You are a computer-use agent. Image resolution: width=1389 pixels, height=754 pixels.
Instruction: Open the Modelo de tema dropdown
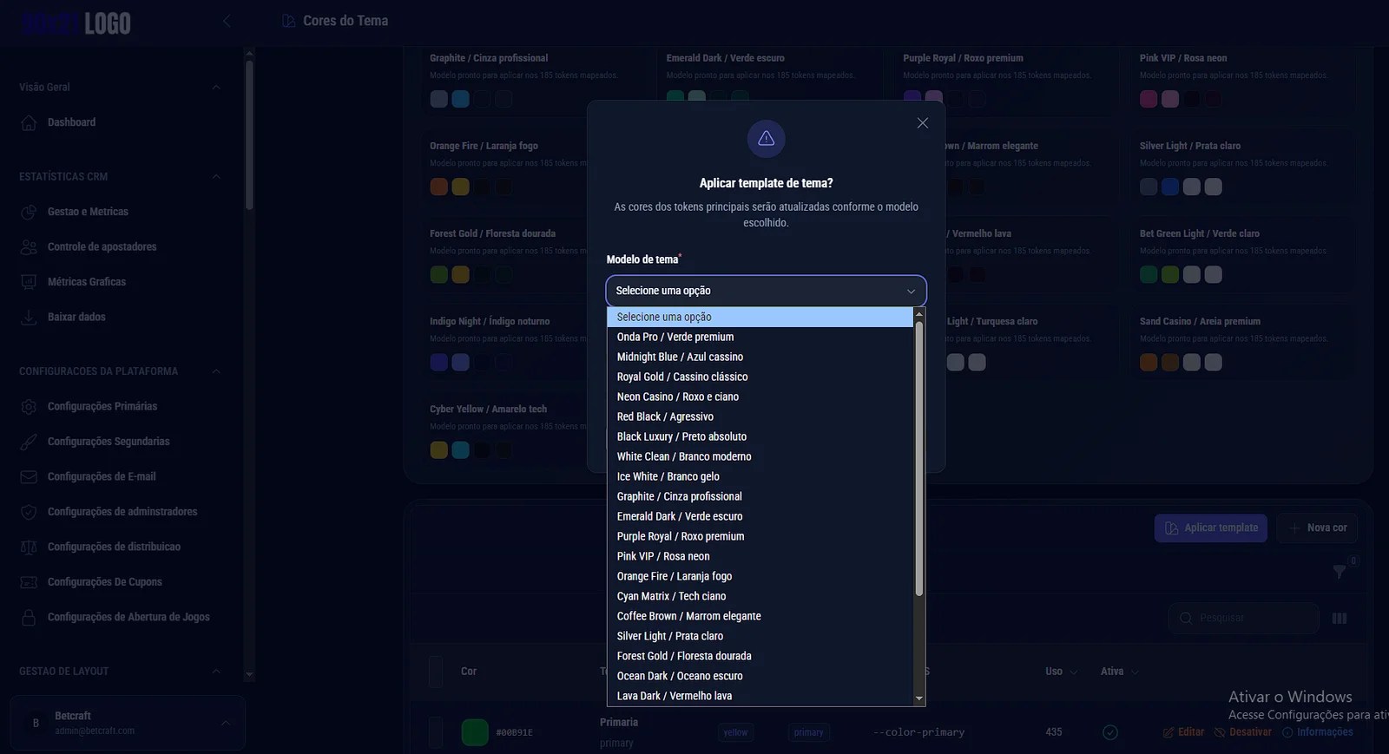766,291
